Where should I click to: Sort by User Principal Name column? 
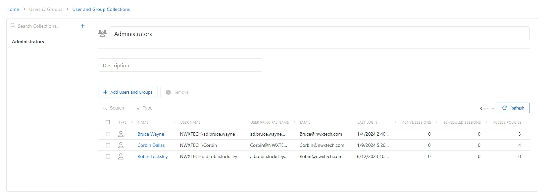tap(270, 122)
